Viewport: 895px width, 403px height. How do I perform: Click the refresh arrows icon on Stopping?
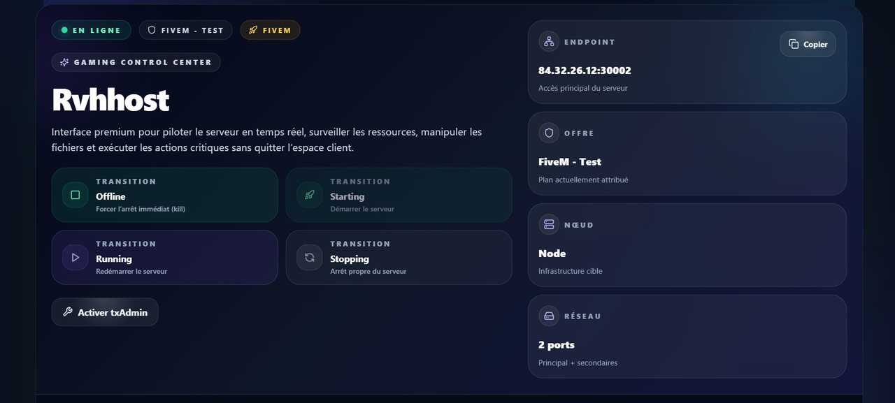point(309,257)
